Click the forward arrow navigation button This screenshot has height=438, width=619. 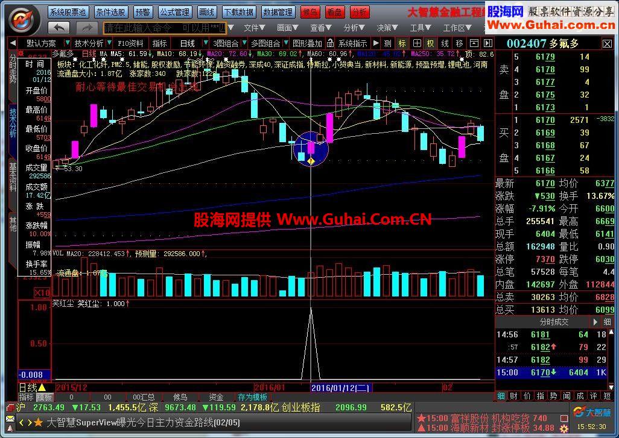click(x=87, y=28)
